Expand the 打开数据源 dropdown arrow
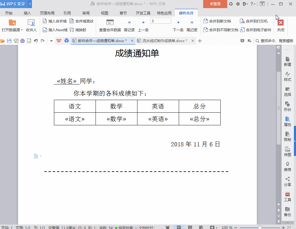The image size is (296, 229). (x=22, y=30)
